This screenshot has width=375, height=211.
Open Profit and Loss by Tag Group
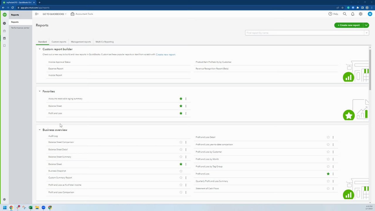coord(209,166)
